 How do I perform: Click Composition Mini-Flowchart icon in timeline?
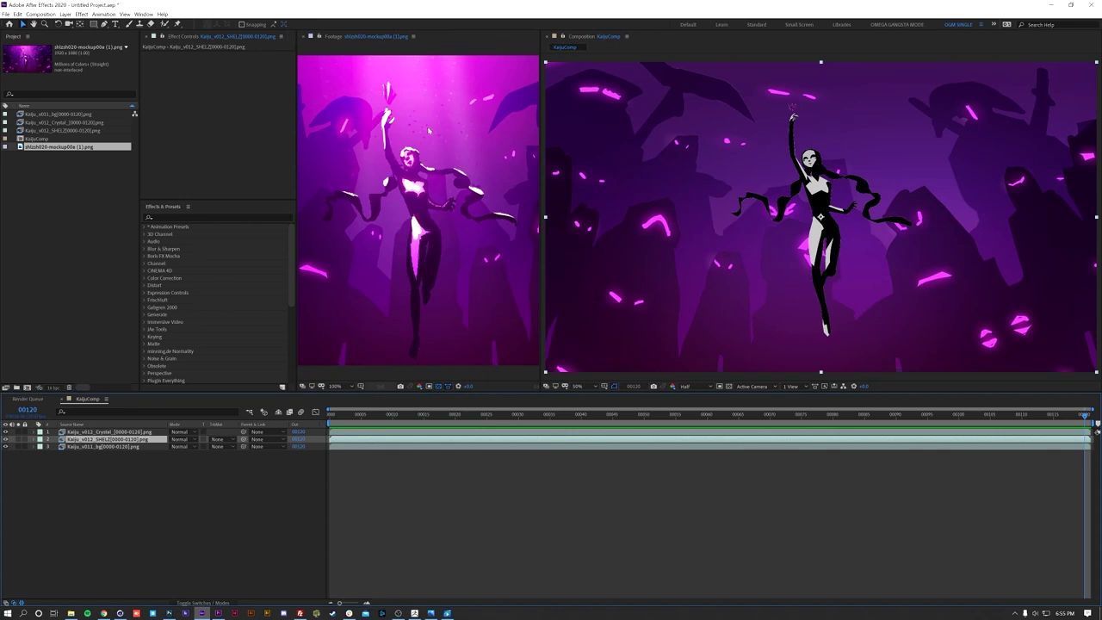click(x=250, y=412)
